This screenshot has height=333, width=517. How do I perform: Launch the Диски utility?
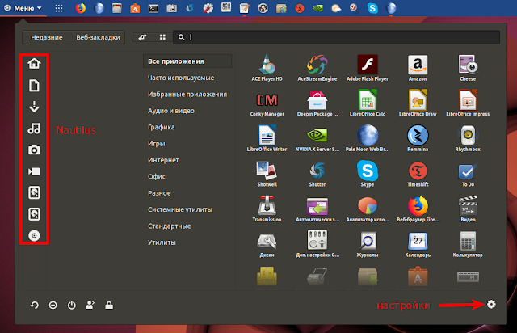pyautogui.click(x=267, y=244)
